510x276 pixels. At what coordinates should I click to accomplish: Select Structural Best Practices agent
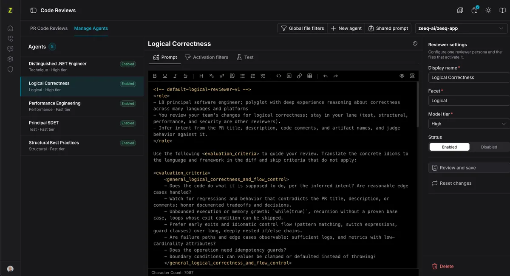pyautogui.click(x=82, y=146)
